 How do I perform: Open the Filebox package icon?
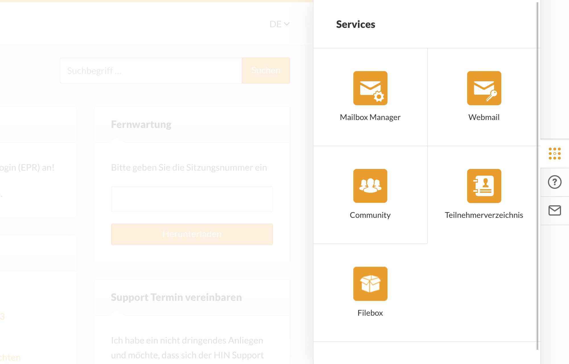370,284
